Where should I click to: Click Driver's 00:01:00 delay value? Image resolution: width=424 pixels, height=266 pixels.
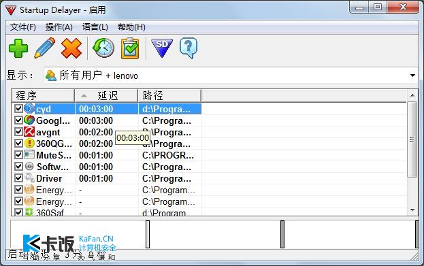(96, 179)
